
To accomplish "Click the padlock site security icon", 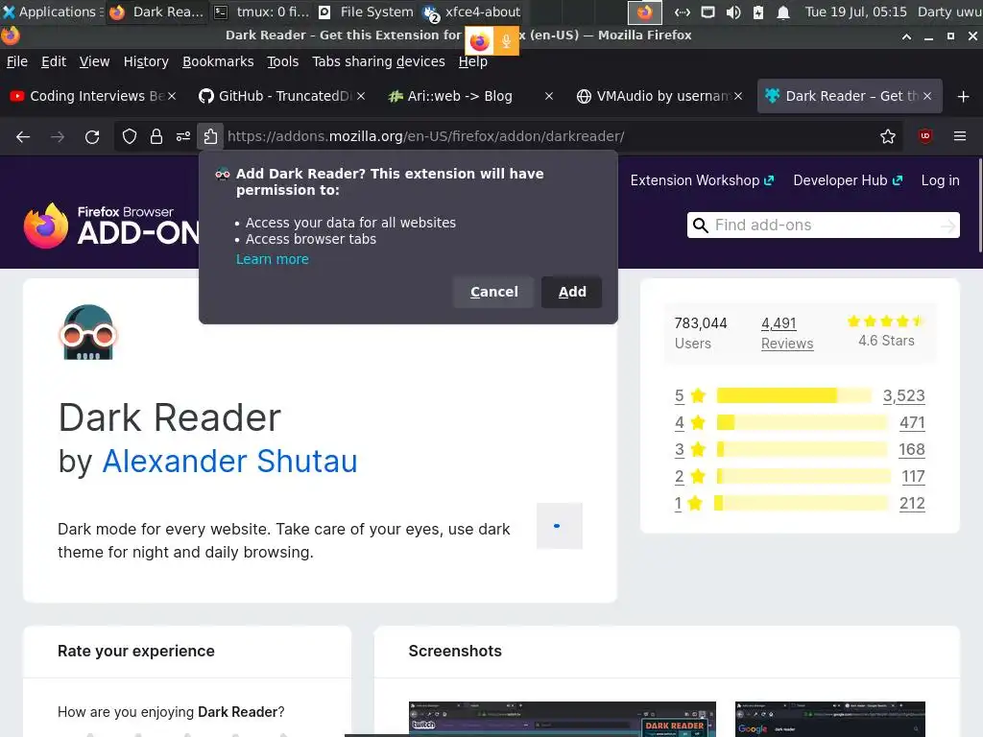I will point(156,136).
